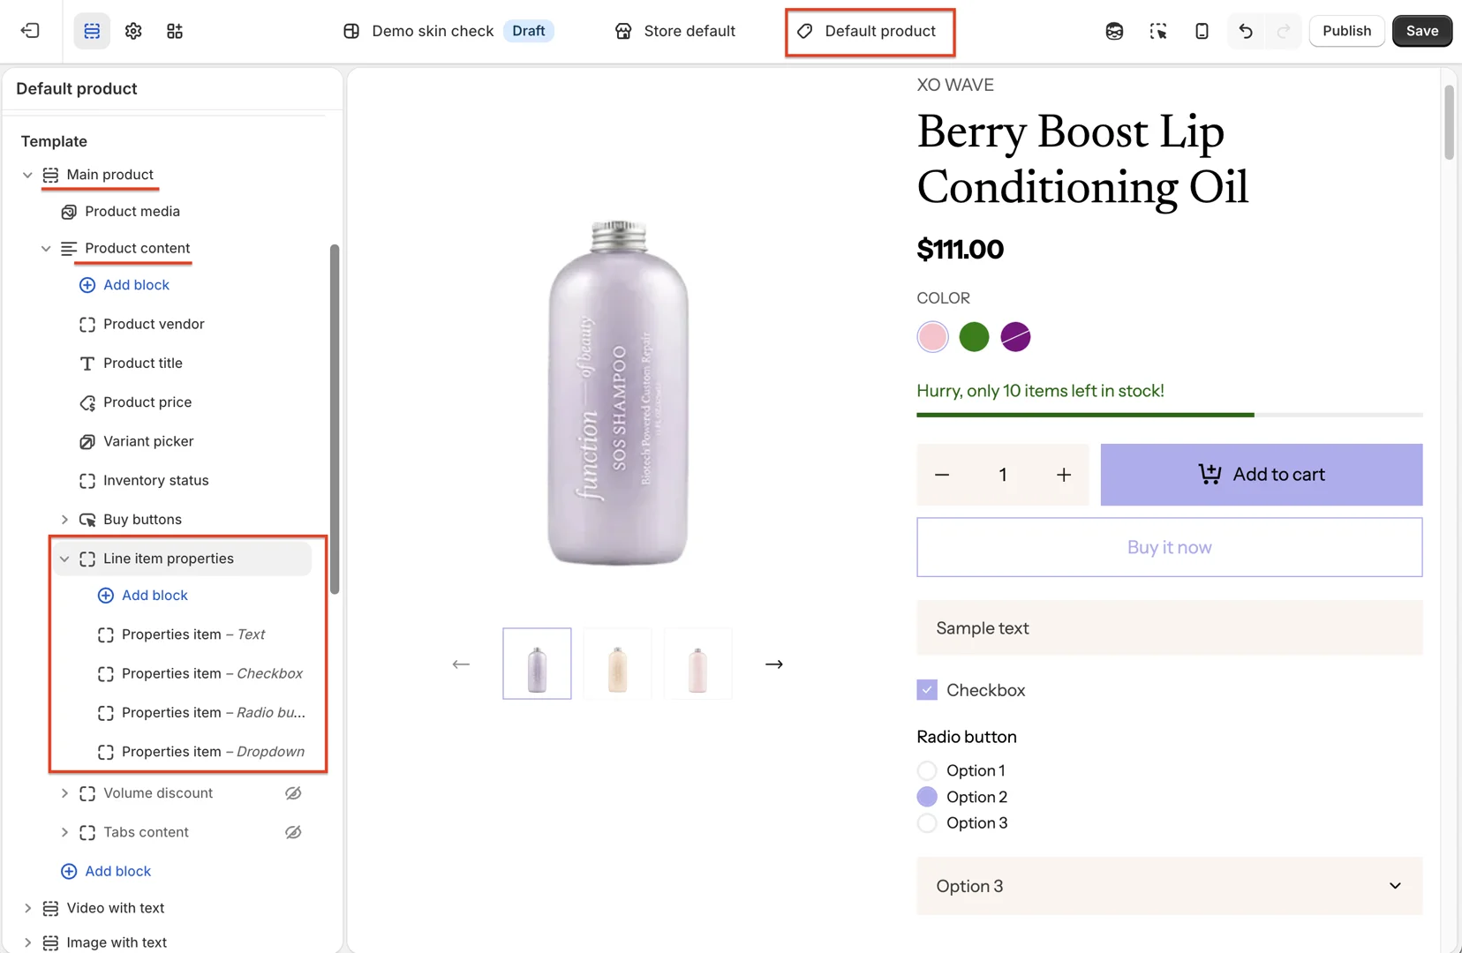Viewport: 1462px width, 953px height.
Task: Open the Store default selector
Action: [675, 32]
